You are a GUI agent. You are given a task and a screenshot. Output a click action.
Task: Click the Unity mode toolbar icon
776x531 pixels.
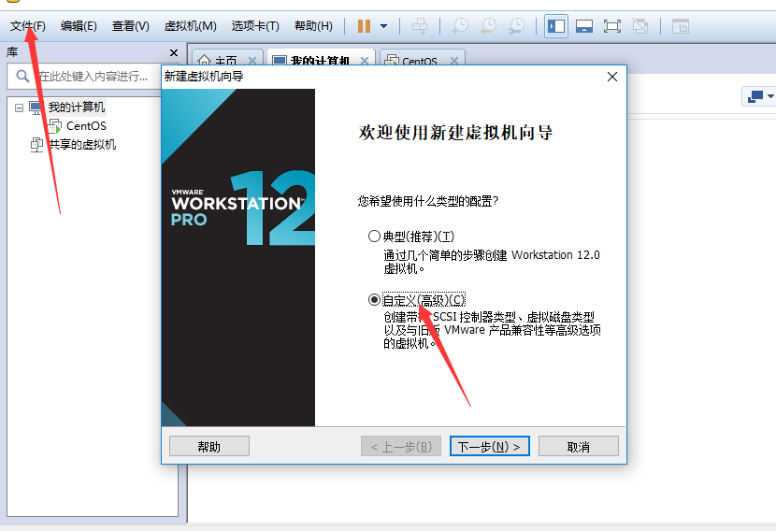click(x=640, y=26)
